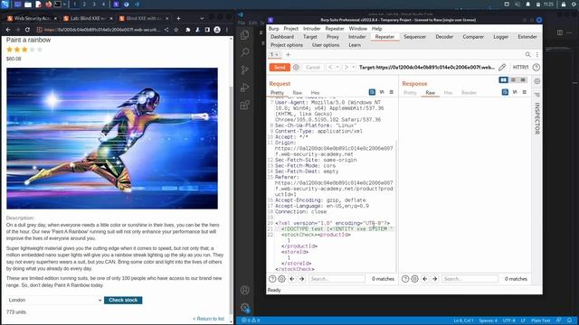Open VS Code Extensions icon

pyautogui.click(x=245, y=105)
